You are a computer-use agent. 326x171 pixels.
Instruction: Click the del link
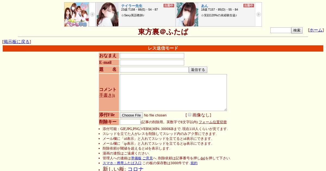coord(203,158)
